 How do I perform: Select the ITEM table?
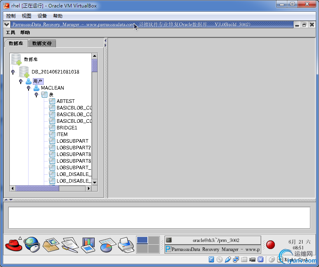coord(62,134)
